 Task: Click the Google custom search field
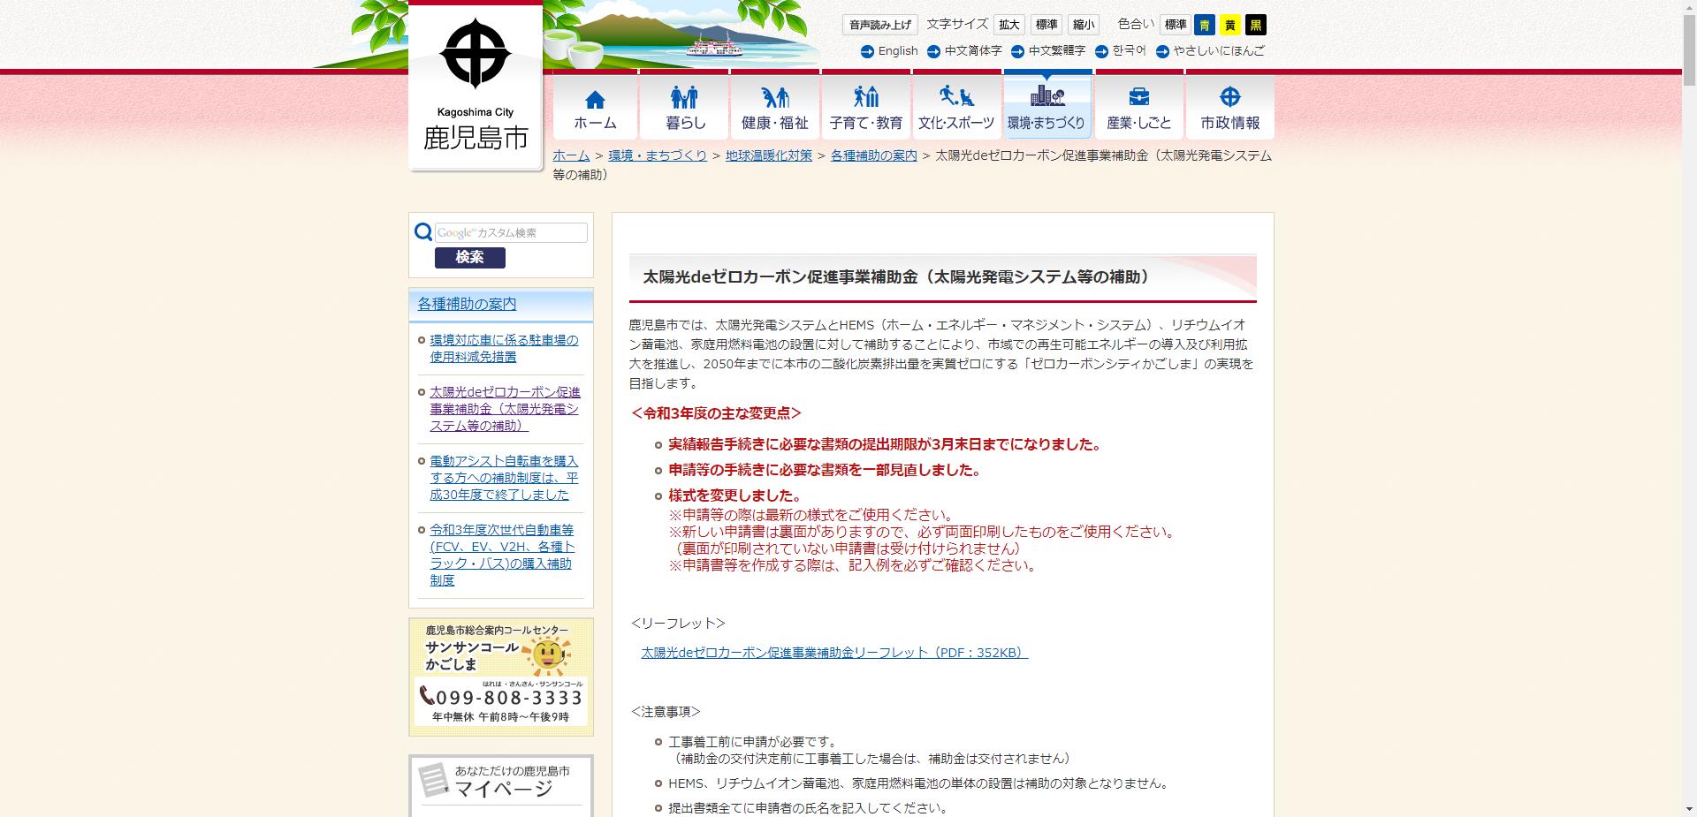point(510,231)
